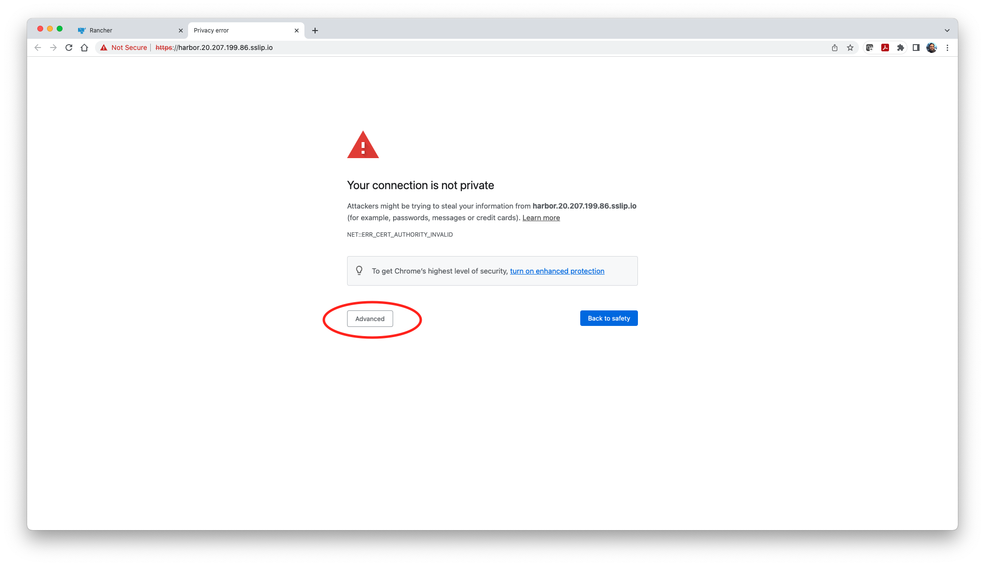Click the home page icon
Image resolution: width=985 pixels, height=566 pixels.
84,48
